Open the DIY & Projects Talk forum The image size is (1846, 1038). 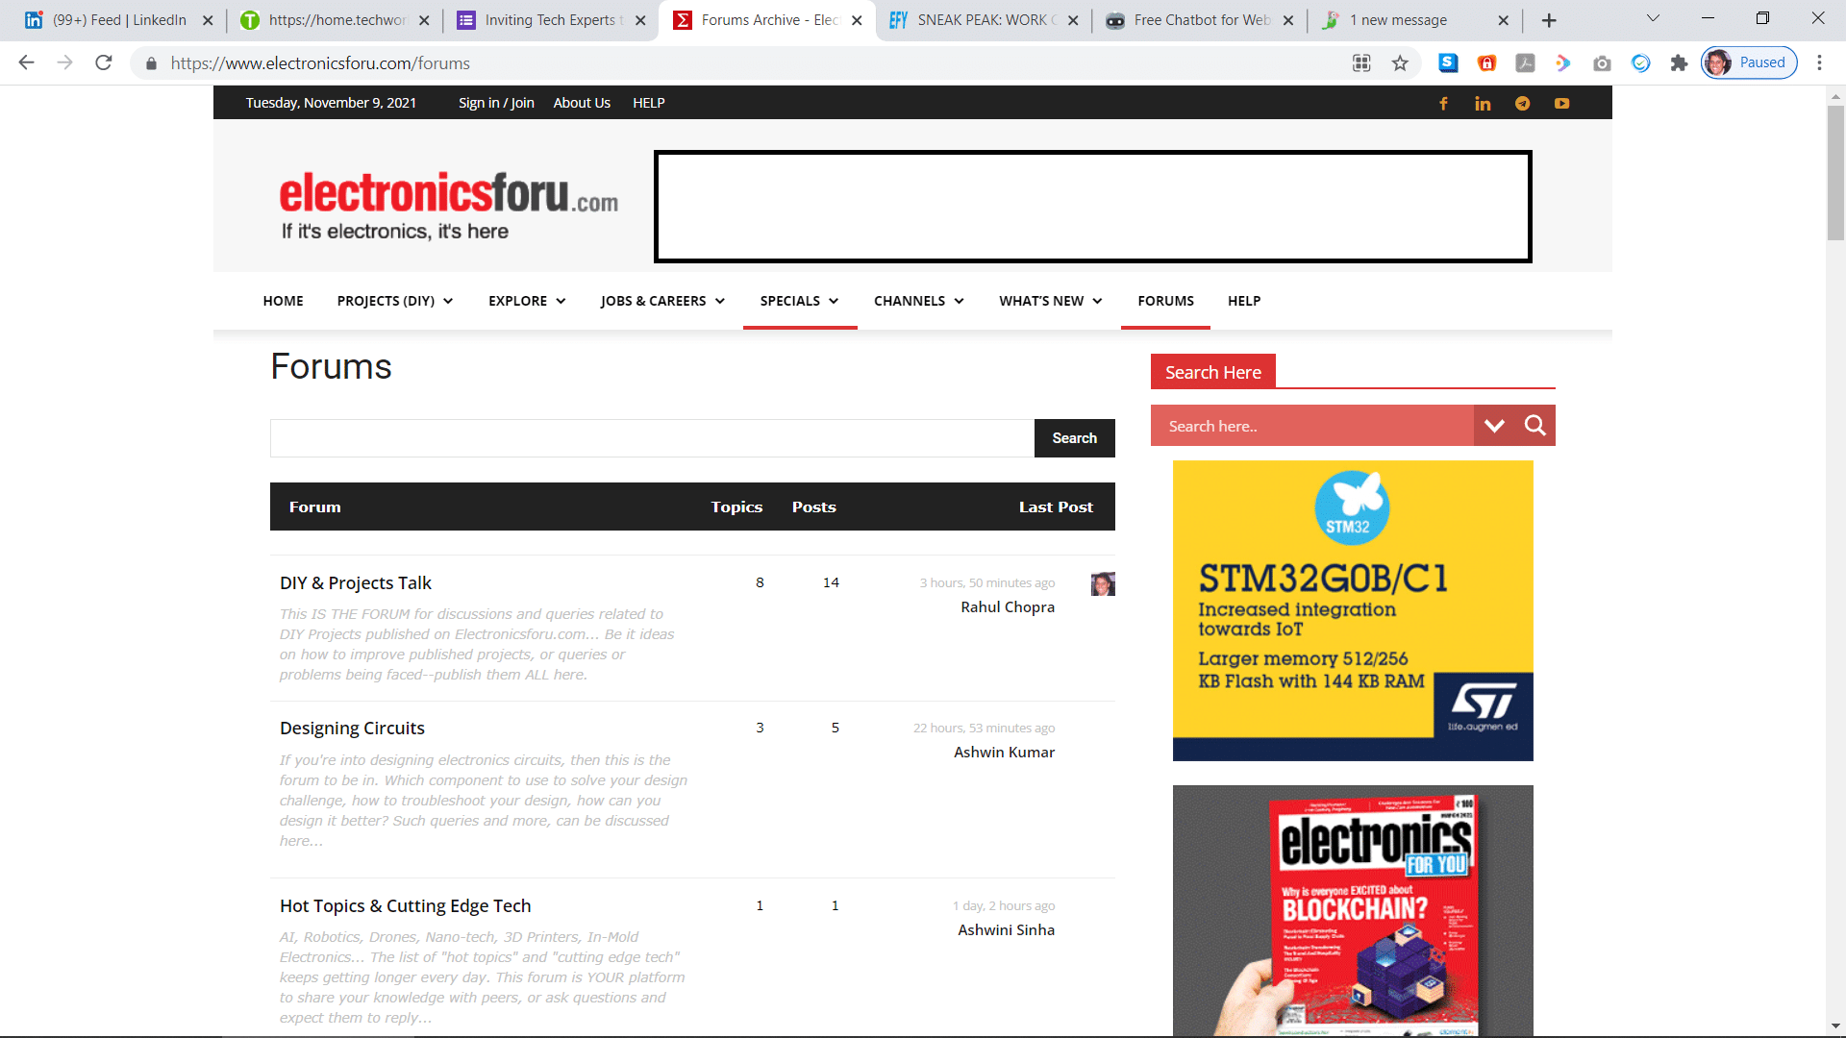tap(356, 583)
